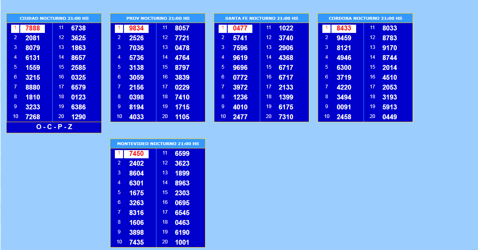Click number 8604 in Montevideo results

coord(136,174)
